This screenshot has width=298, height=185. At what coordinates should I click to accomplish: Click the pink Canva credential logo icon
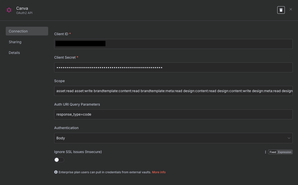(9, 10)
